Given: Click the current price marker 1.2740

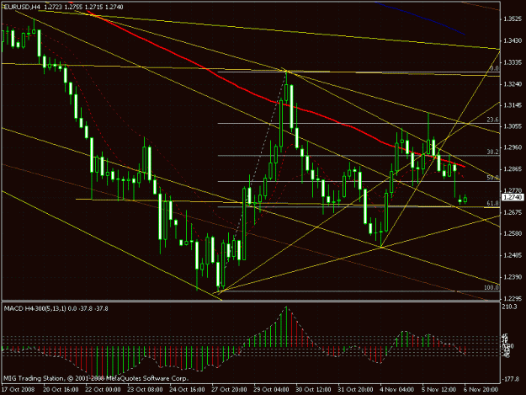Looking at the screenshot, I should 513,197.
